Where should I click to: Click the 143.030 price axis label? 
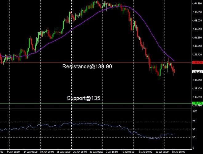tap(197, 20)
